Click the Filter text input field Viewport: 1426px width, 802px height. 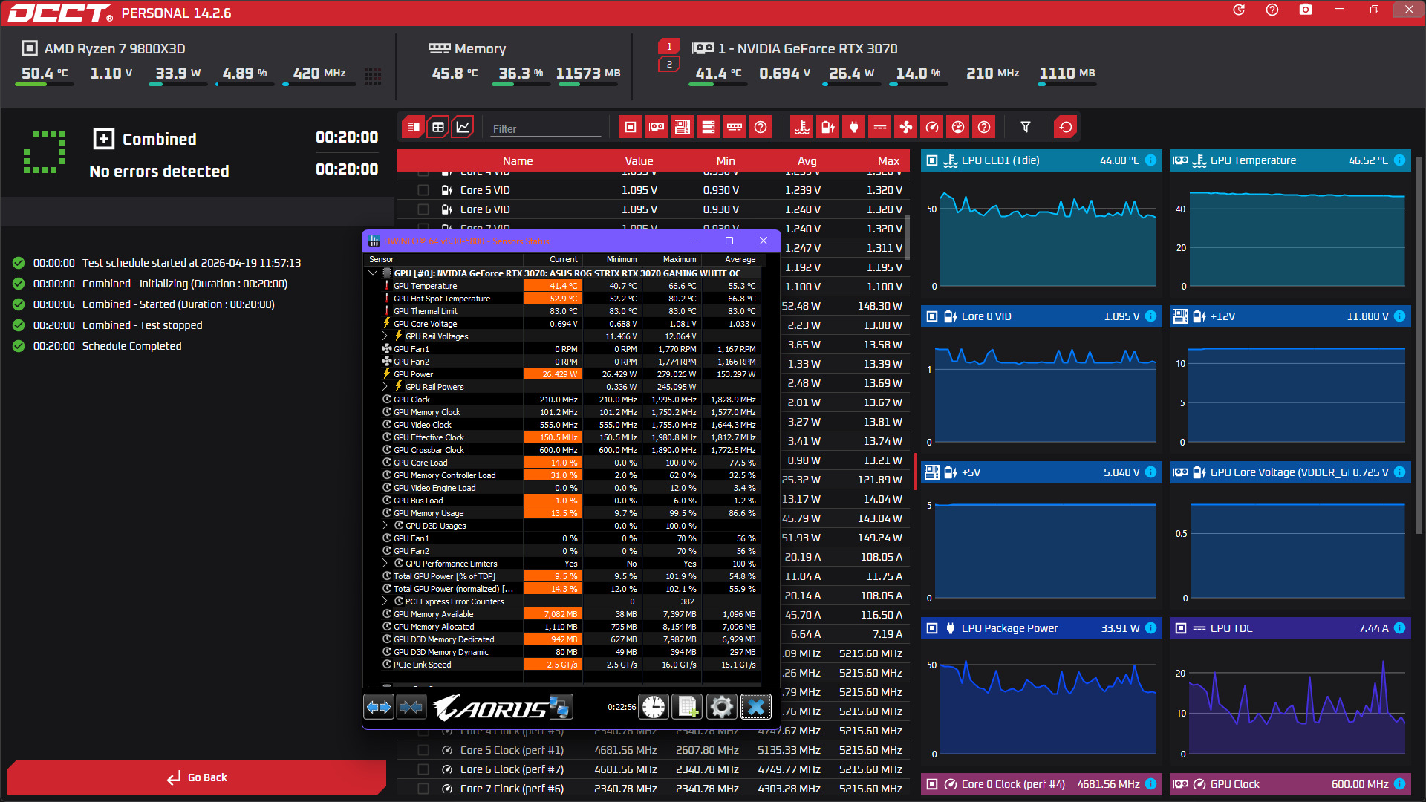(546, 128)
